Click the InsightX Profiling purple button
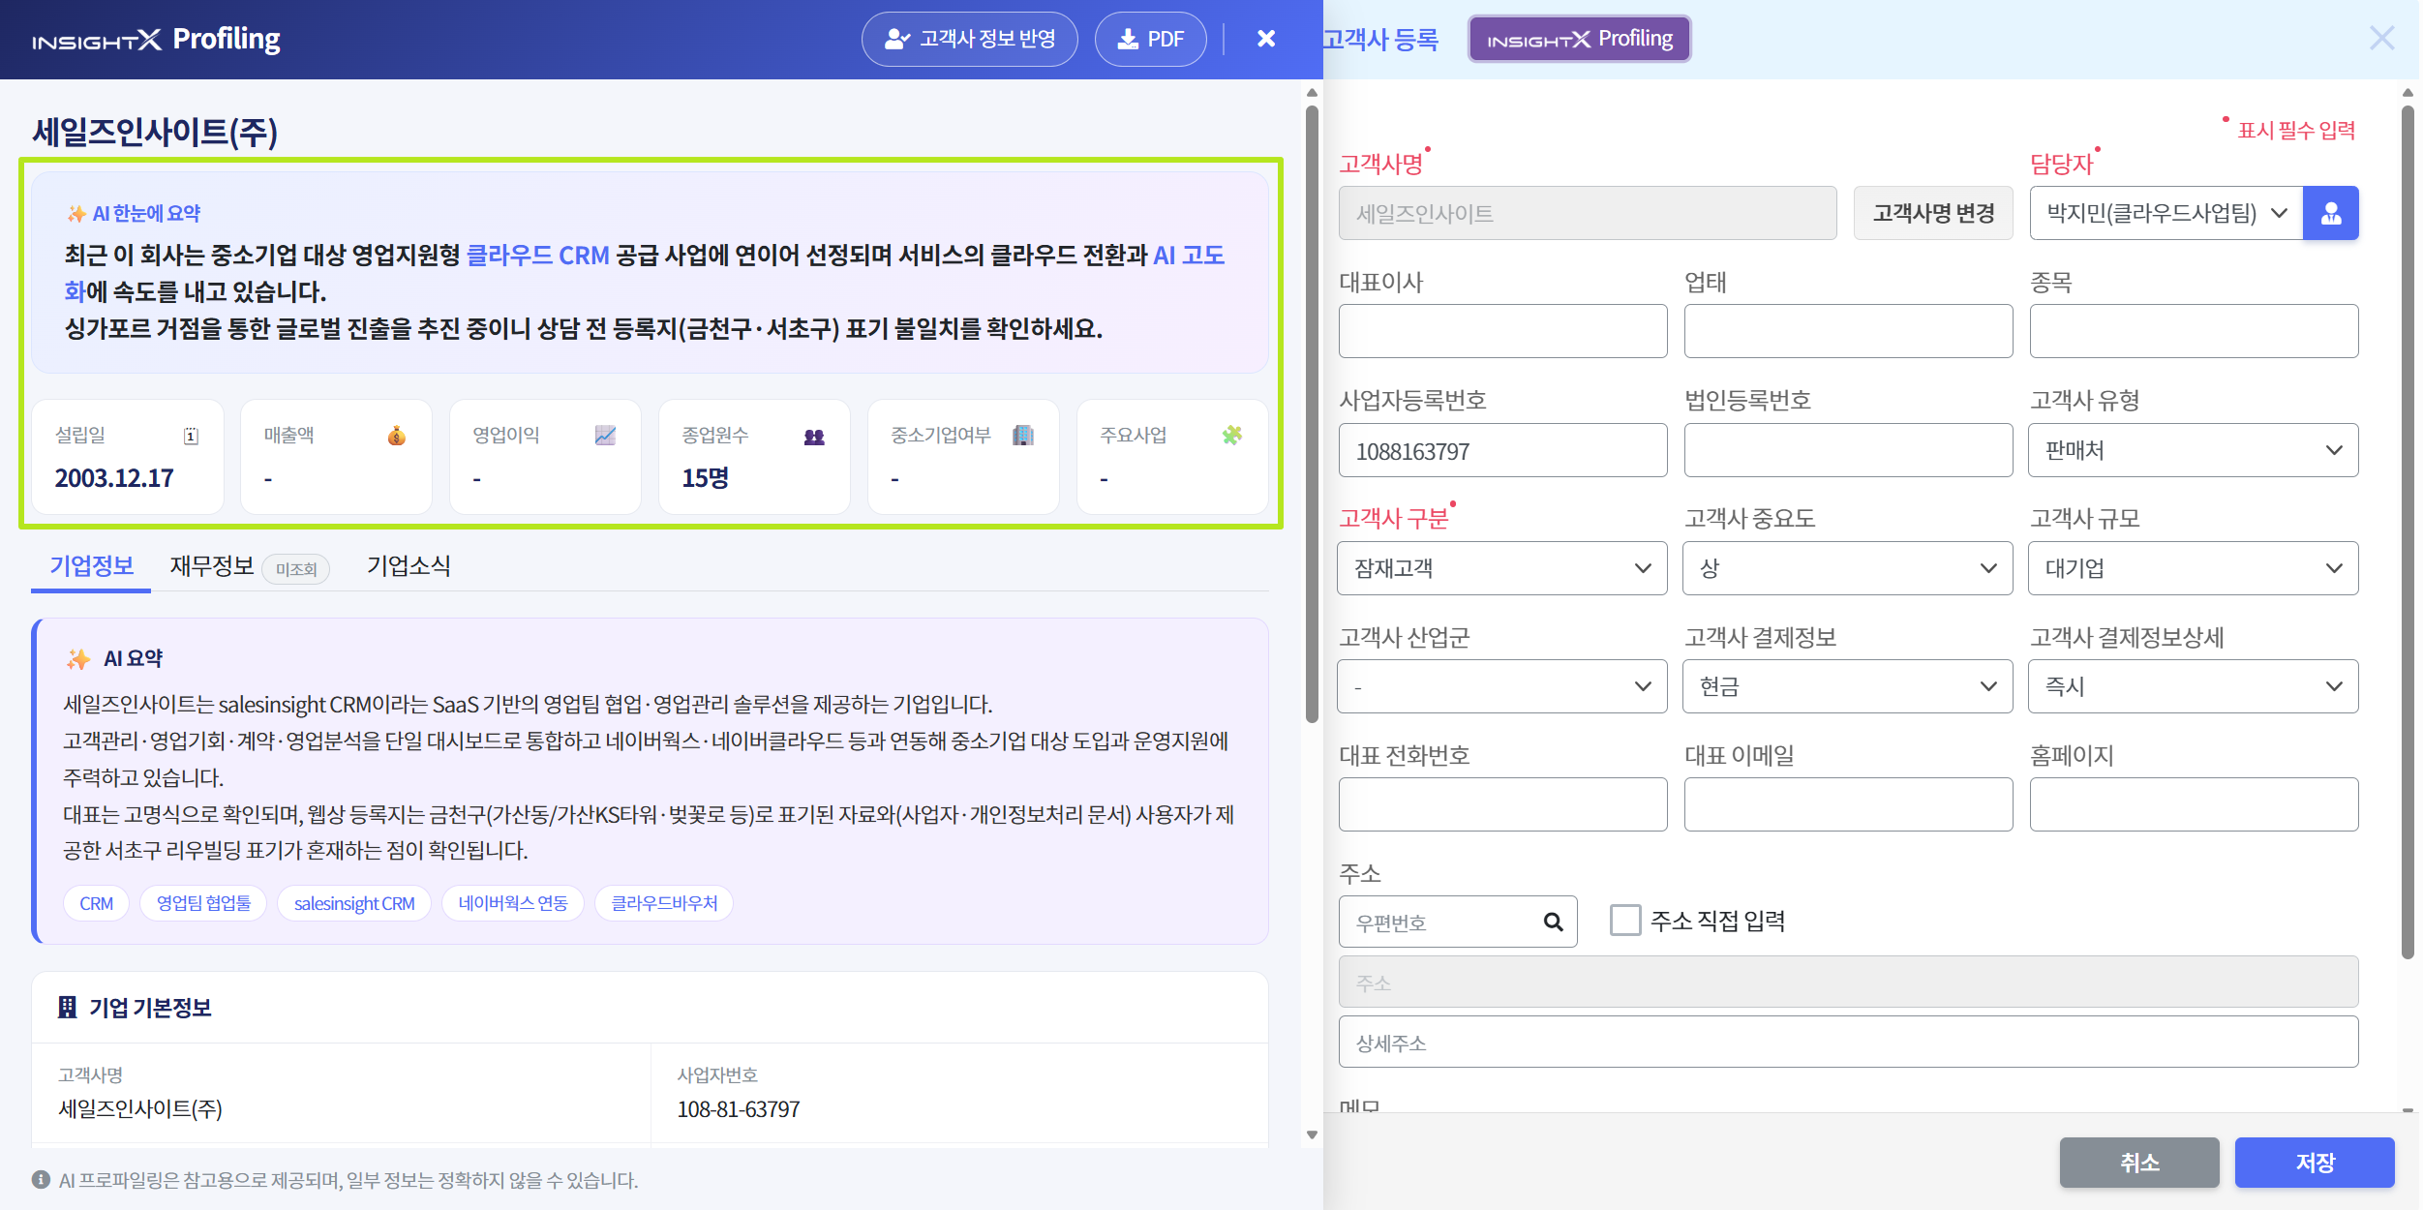Image resolution: width=2423 pixels, height=1210 pixels. point(1580,39)
